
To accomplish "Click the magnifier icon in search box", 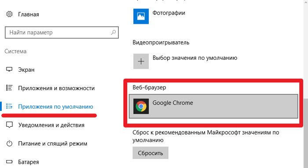I will tap(114, 33).
